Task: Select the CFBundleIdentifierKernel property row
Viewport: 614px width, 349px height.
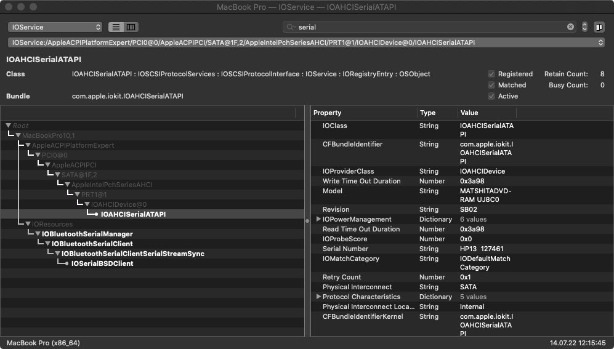Action: [x=462, y=325]
